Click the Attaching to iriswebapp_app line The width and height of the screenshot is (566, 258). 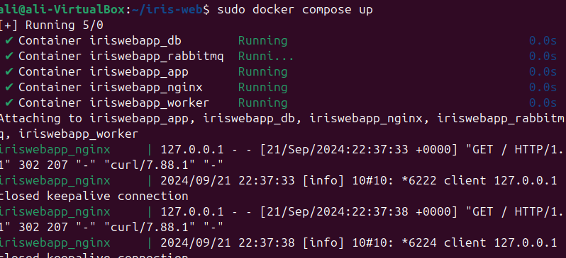tap(282, 127)
